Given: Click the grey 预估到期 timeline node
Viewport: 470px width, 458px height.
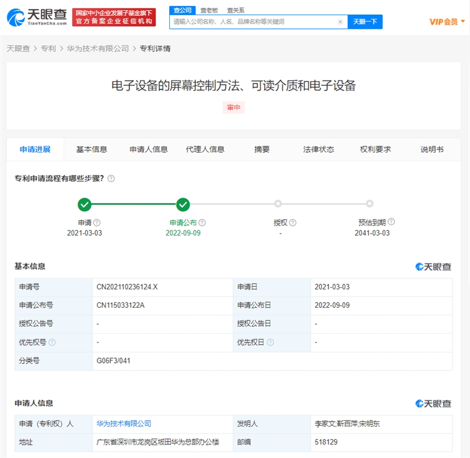Looking at the screenshot, I should [x=370, y=204].
